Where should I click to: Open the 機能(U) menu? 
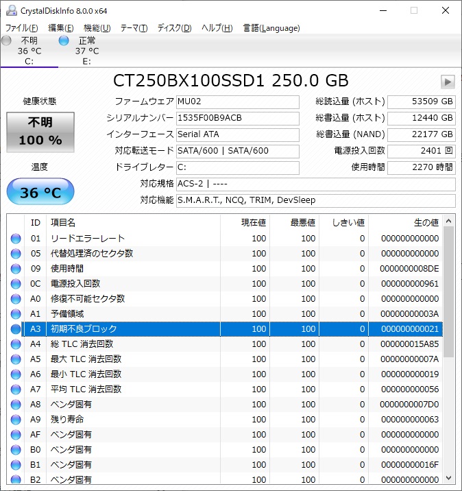97,28
